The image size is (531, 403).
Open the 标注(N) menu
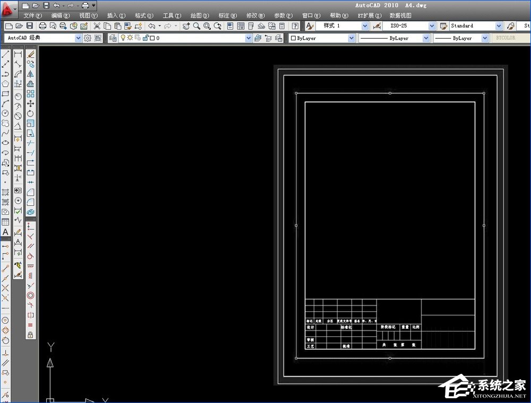228,15
